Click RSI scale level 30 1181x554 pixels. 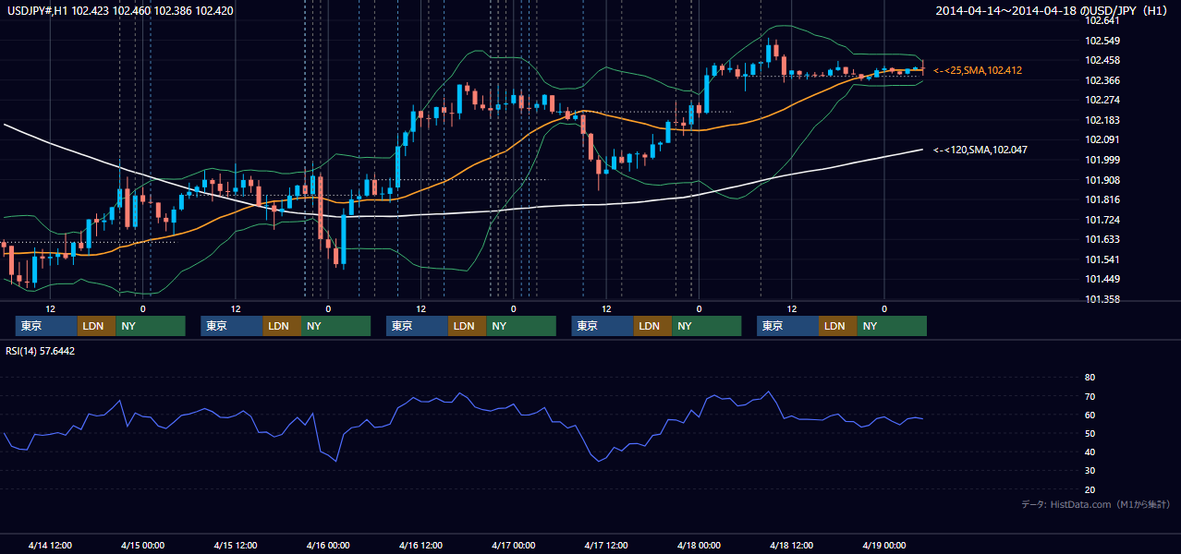tap(1090, 471)
